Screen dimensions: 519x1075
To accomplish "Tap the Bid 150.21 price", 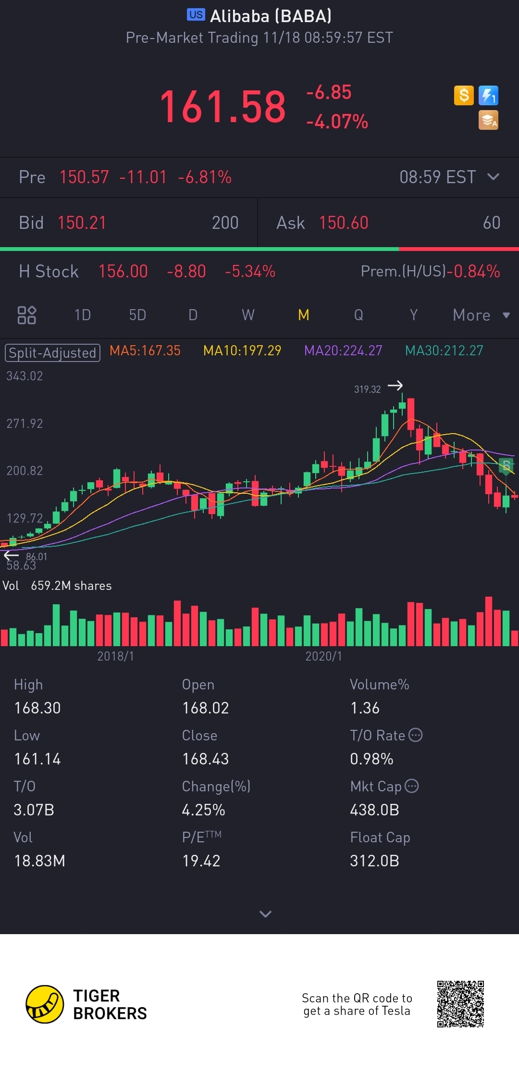I will (82, 223).
